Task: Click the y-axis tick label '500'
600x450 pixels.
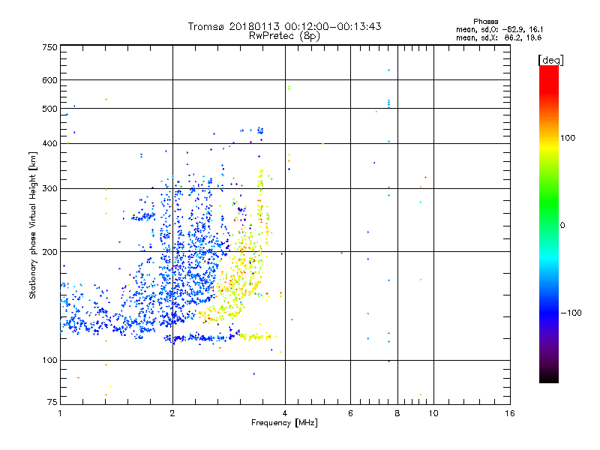Action: tap(50, 109)
